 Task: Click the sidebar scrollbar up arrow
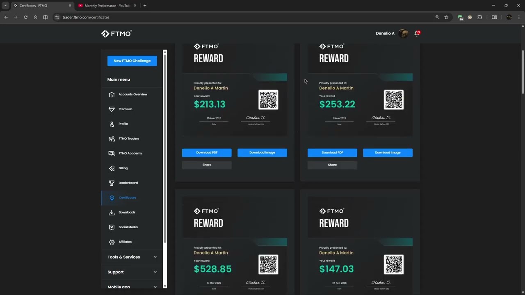(x=165, y=52)
